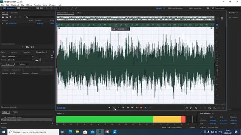
Task: Click Zoom In (Time) icon
Action: 196,108
